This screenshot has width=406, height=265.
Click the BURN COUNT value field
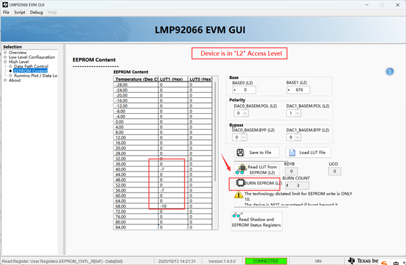(x=297, y=186)
